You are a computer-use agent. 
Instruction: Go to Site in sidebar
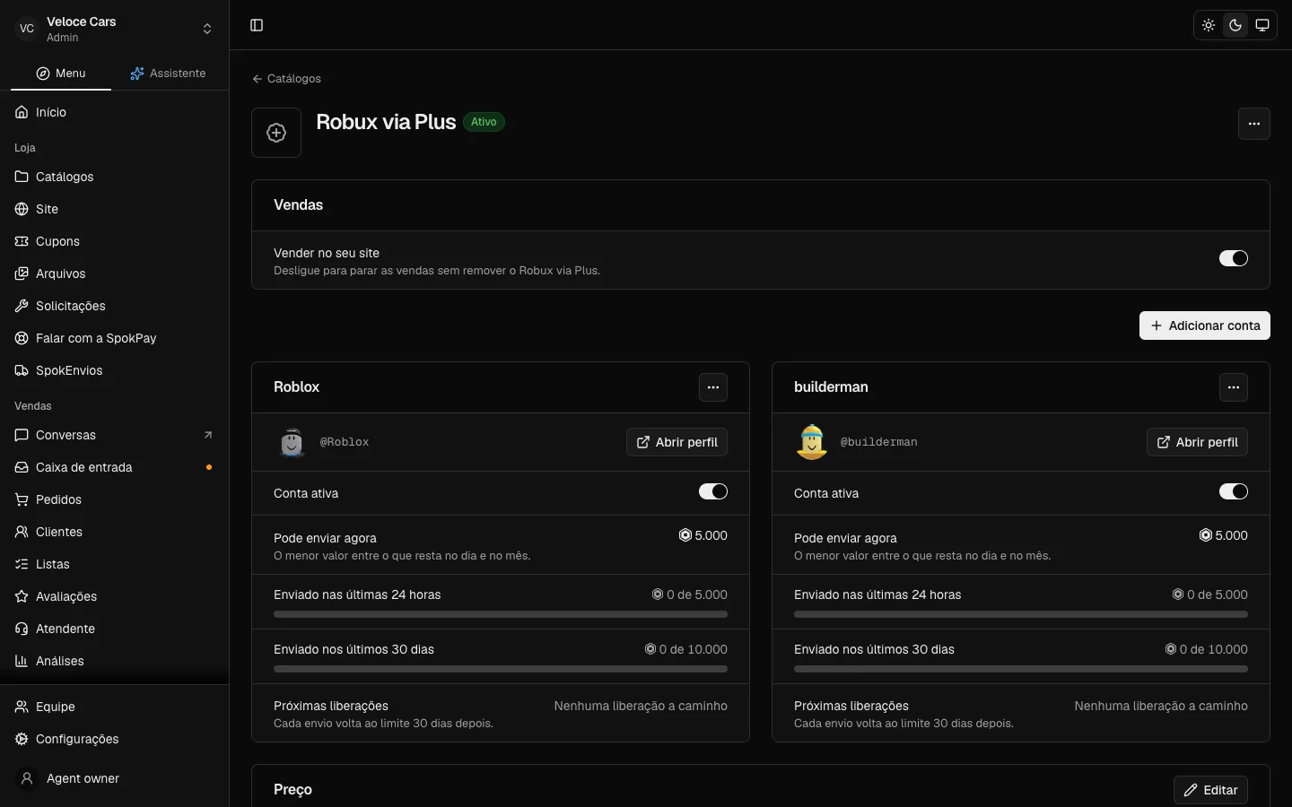tap(115, 209)
